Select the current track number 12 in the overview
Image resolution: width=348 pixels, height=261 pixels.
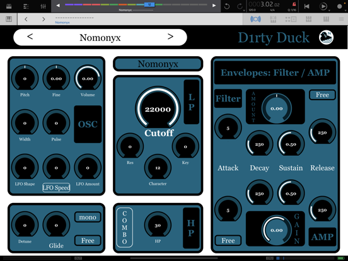click(x=149, y=4)
